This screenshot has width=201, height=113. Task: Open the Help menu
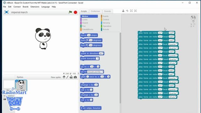point(54,7)
